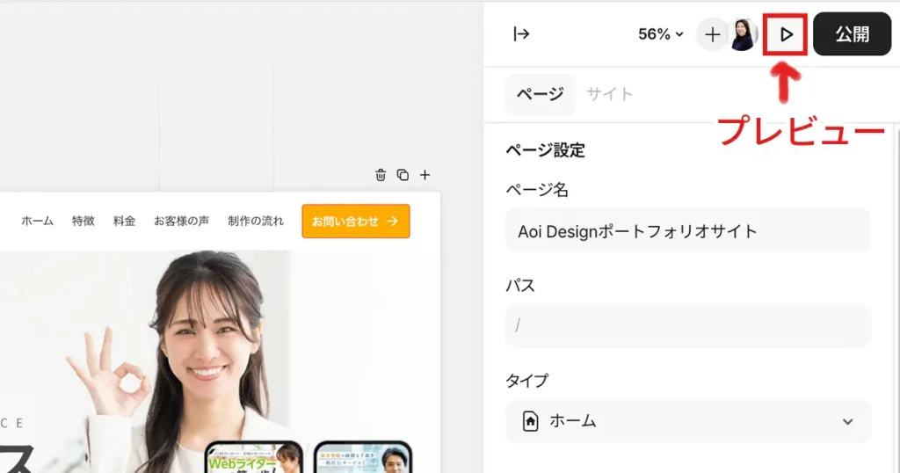
Task: Open the 56% zoom dropdown
Action: coord(661,34)
